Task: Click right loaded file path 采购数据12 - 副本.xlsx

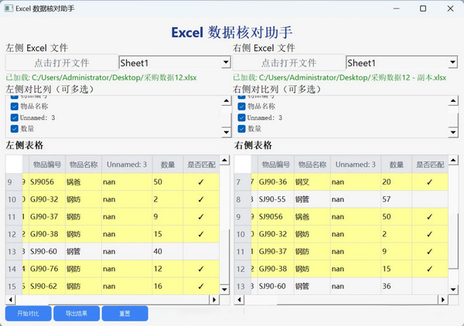Action: pyautogui.click(x=339, y=77)
